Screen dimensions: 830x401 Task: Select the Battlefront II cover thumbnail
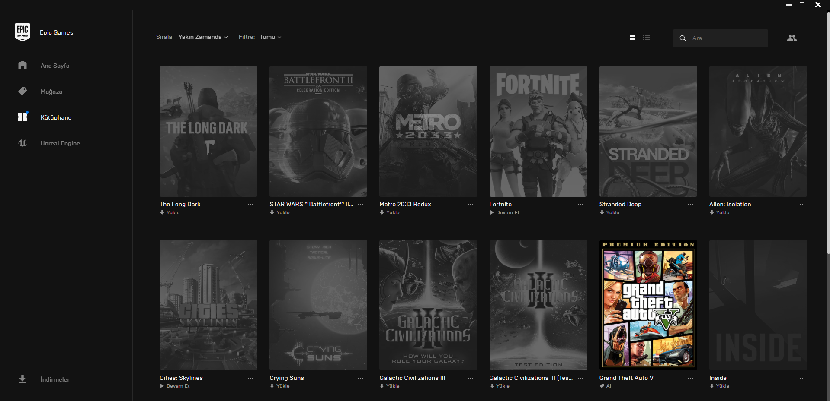[x=318, y=131]
